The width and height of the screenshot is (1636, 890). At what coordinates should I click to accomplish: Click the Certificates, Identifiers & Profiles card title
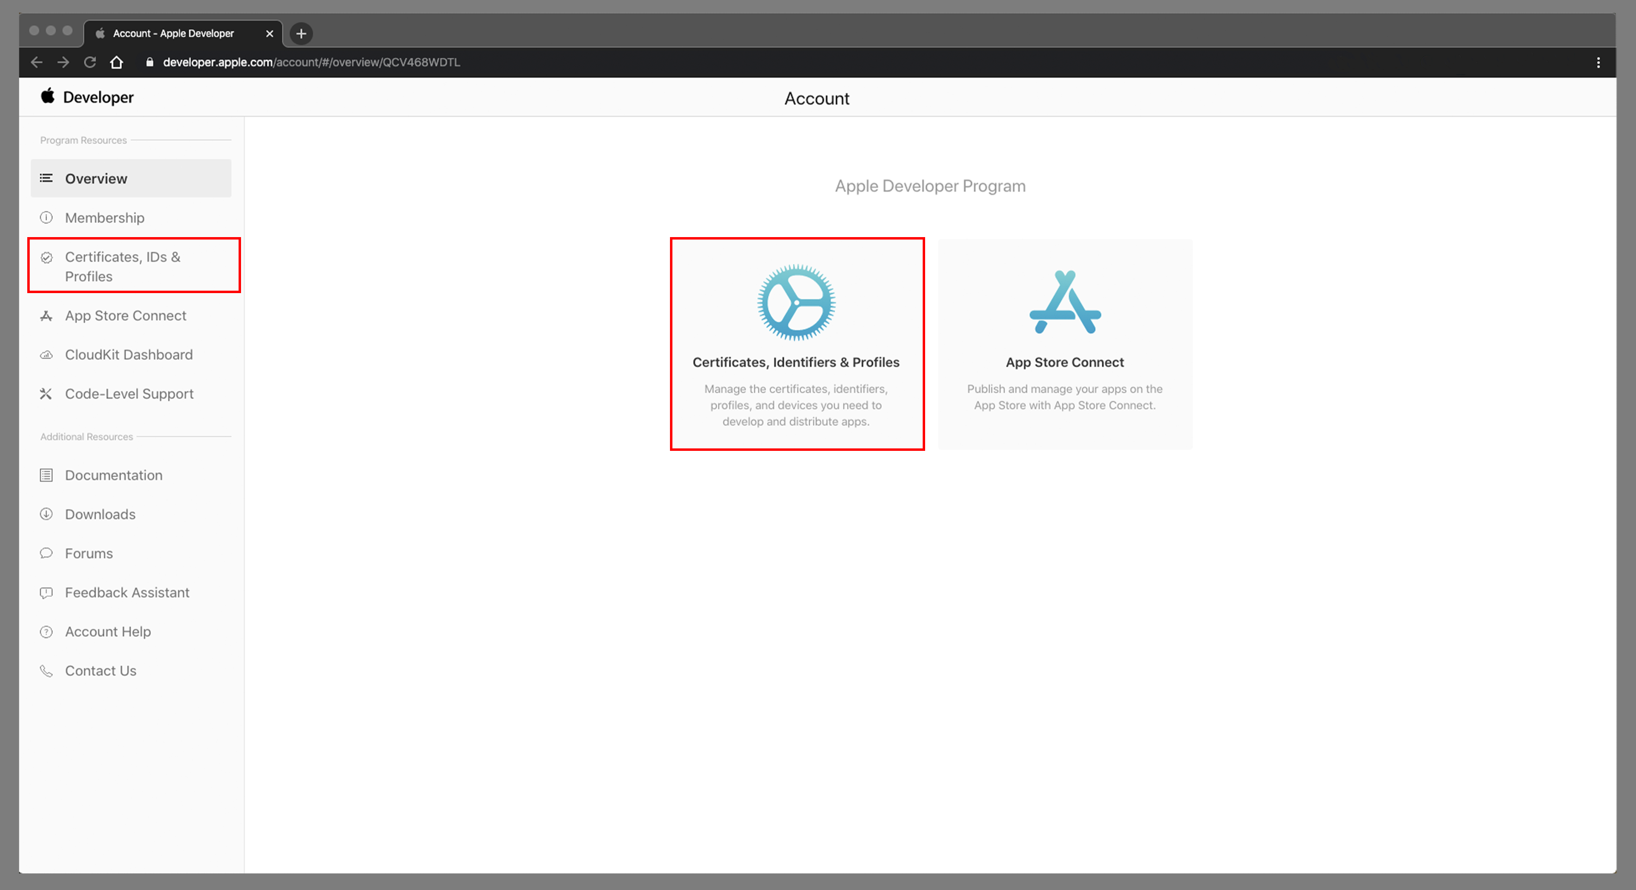[x=796, y=362]
